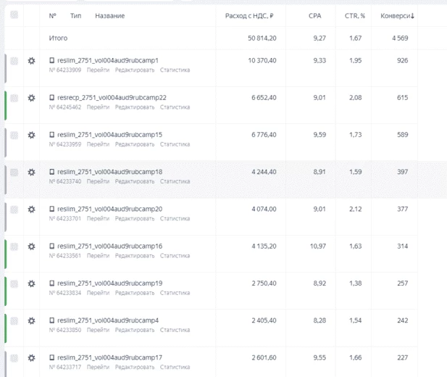This screenshot has width=447, height=377.
Task: Click campaign type icon beside resrecp camp22
Action: pos(51,97)
